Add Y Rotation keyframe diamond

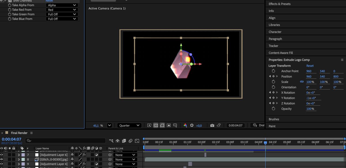[274, 98]
